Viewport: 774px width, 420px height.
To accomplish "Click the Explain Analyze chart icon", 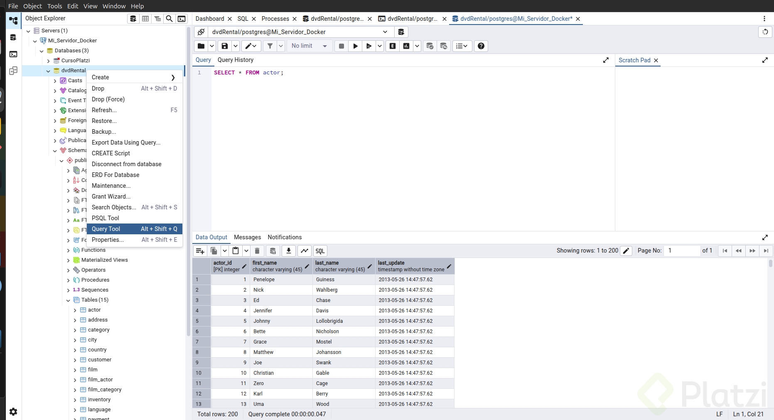I will click(x=406, y=46).
